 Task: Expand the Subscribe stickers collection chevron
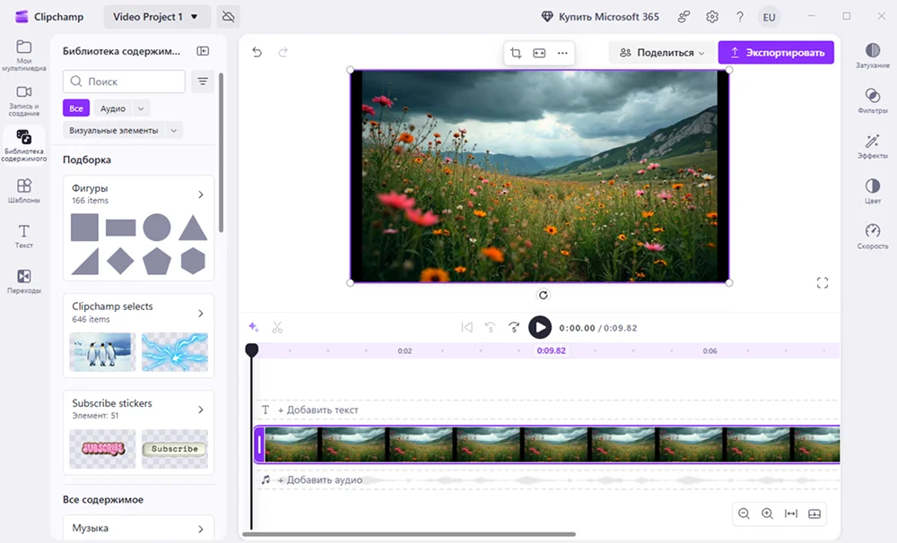201,409
